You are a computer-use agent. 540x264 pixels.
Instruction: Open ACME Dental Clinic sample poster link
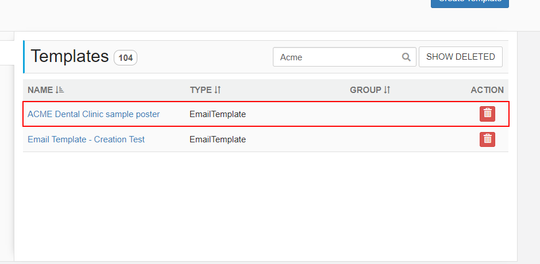(x=94, y=114)
